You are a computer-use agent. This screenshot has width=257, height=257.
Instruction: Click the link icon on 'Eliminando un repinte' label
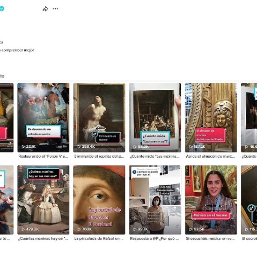(95, 134)
